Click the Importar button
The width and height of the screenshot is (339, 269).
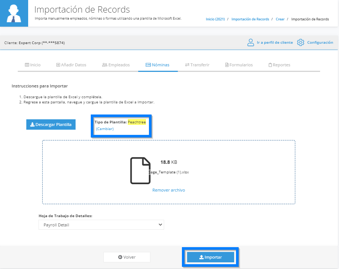(x=210, y=257)
